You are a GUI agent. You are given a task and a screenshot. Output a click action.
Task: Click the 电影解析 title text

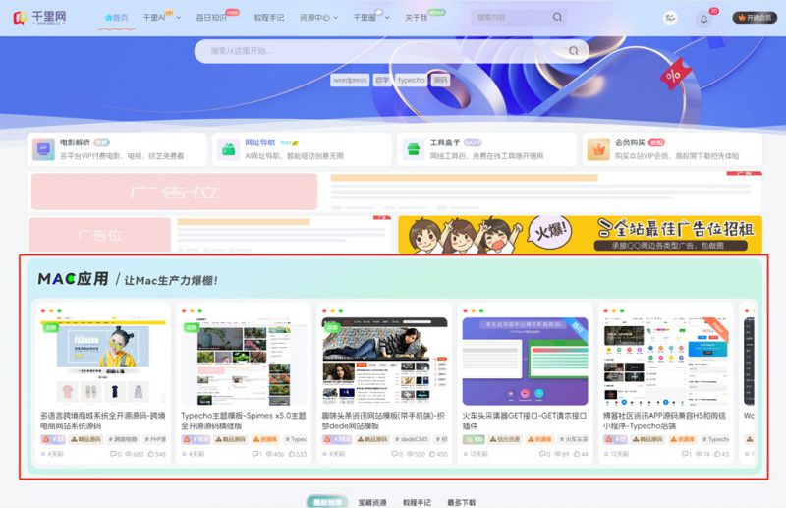[x=75, y=142]
